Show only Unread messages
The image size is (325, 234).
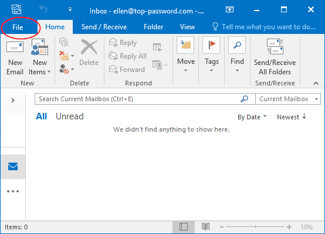tap(70, 116)
